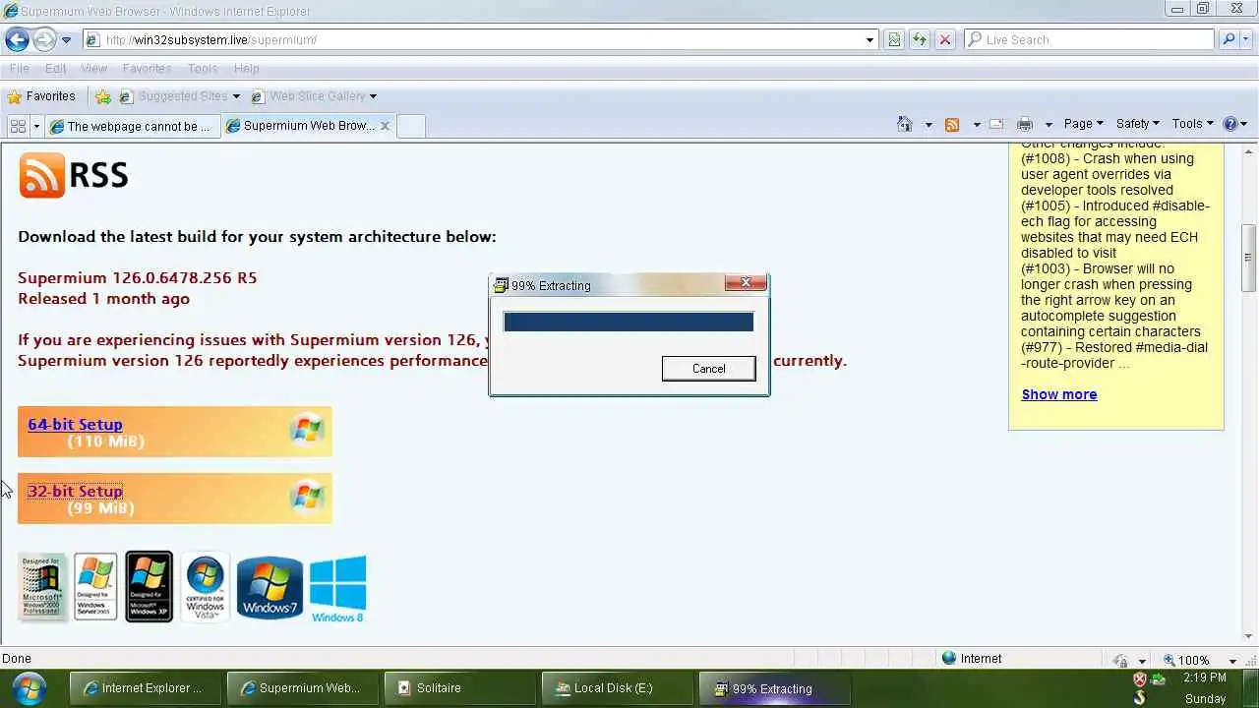Screen dimensions: 1259x708
Task: Click the red security shield tray icon
Action: [1140, 679]
